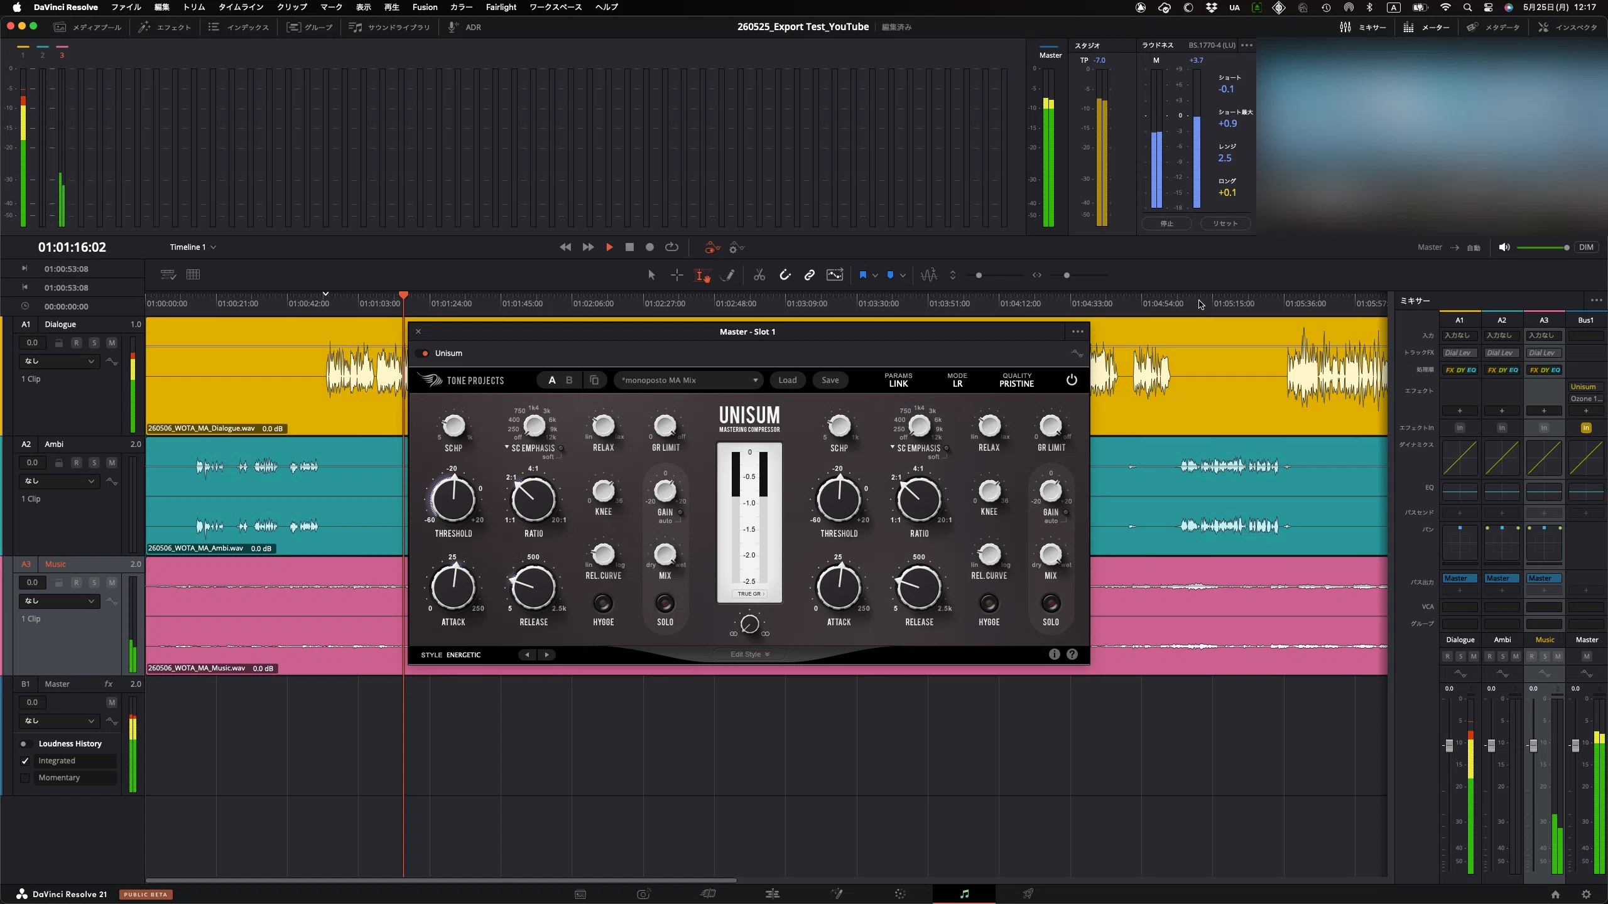Stop playback with the stop button
Image resolution: width=1608 pixels, height=904 pixels.
[629, 247]
